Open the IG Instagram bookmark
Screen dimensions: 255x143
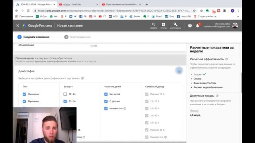tap(92, 16)
